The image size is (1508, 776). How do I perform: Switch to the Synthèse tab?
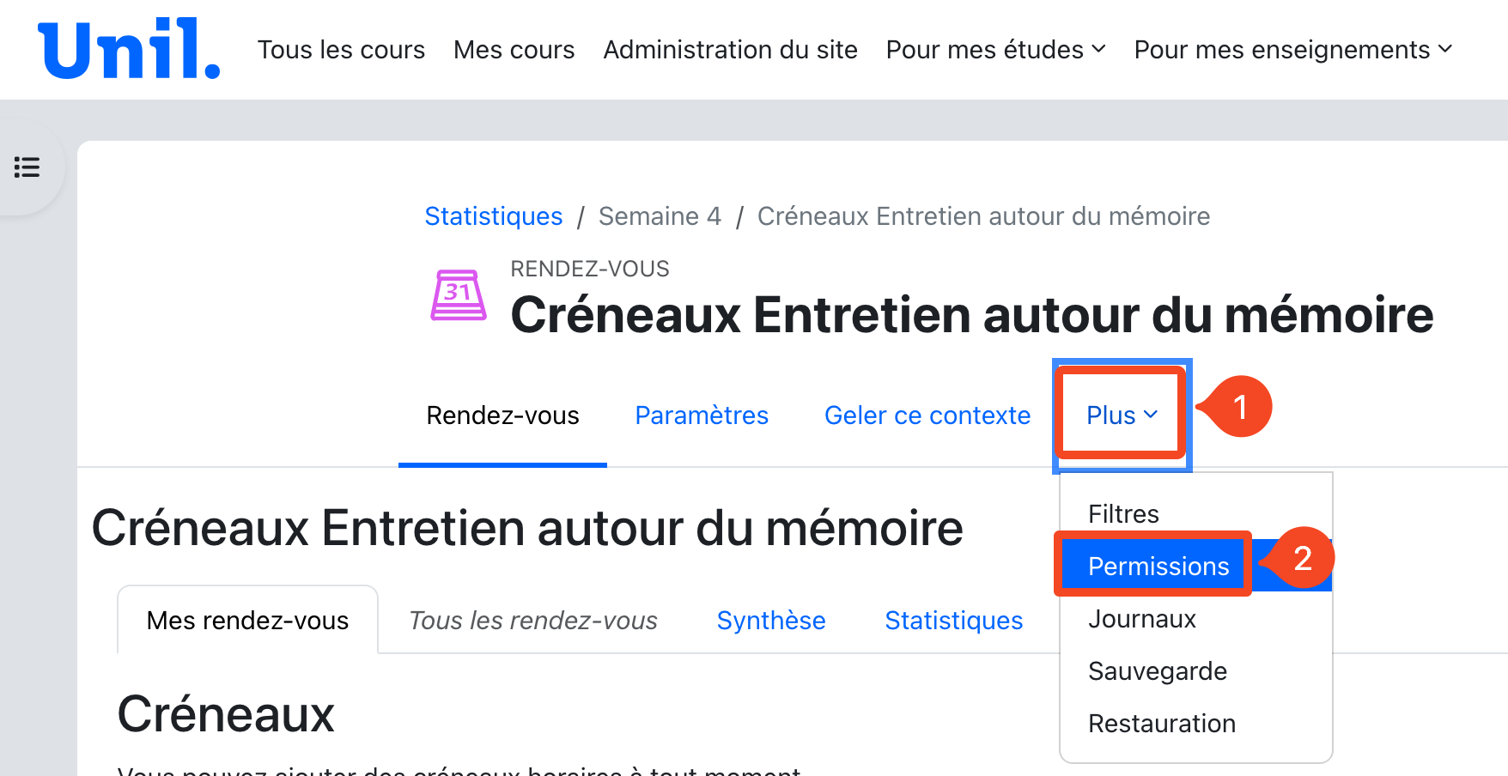coord(771,621)
